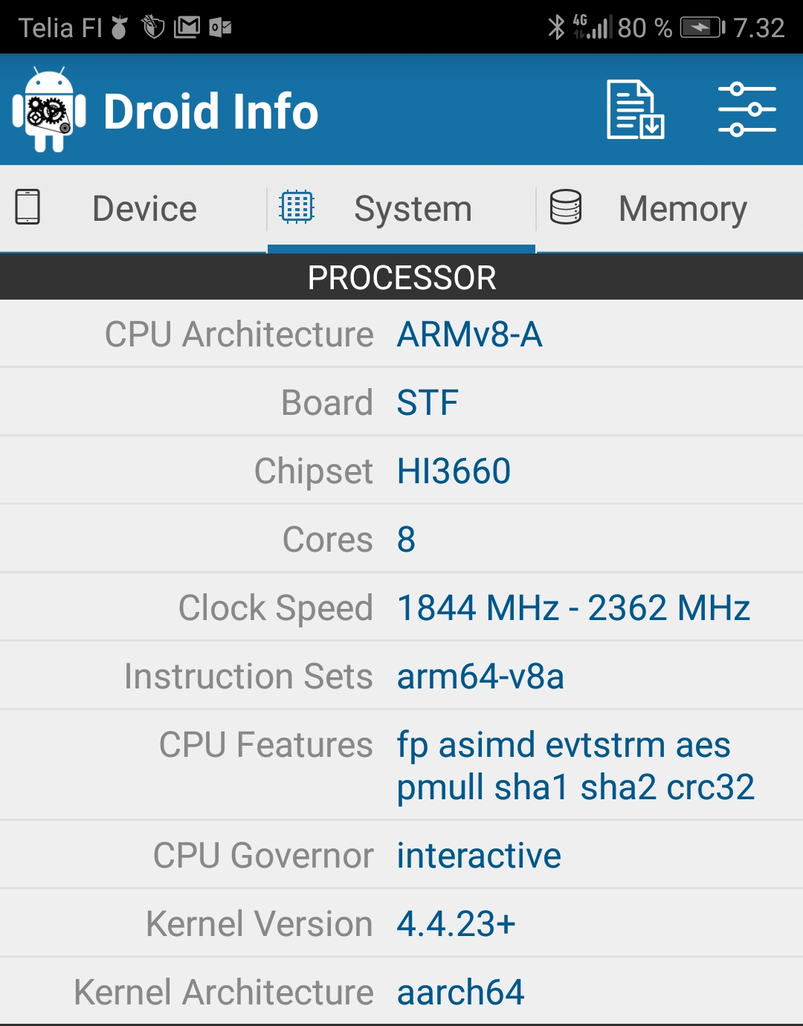Click the Clock Speed row
Image resolution: width=803 pixels, height=1026 pixels.
[x=401, y=607]
